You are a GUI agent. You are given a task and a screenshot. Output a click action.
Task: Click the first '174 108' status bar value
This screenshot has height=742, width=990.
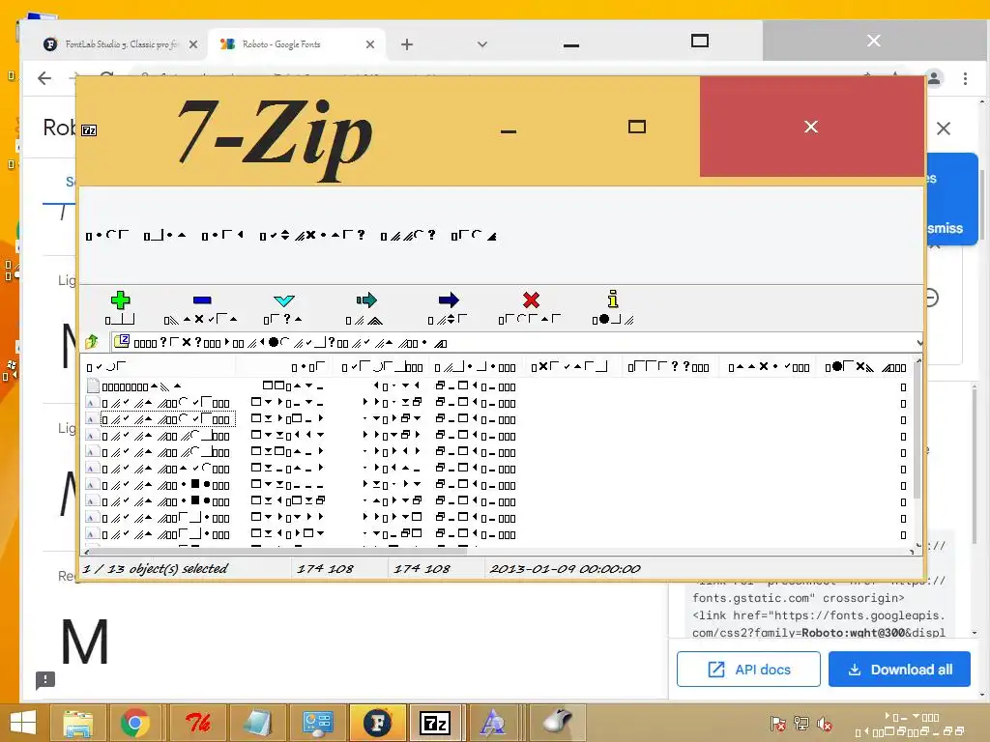(325, 568)
